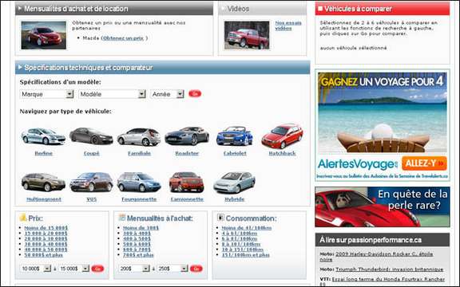Click the Go button under Prix
The width and height of the screenshot is (460, 287).
pyautogui.click(x=97, y=269)
